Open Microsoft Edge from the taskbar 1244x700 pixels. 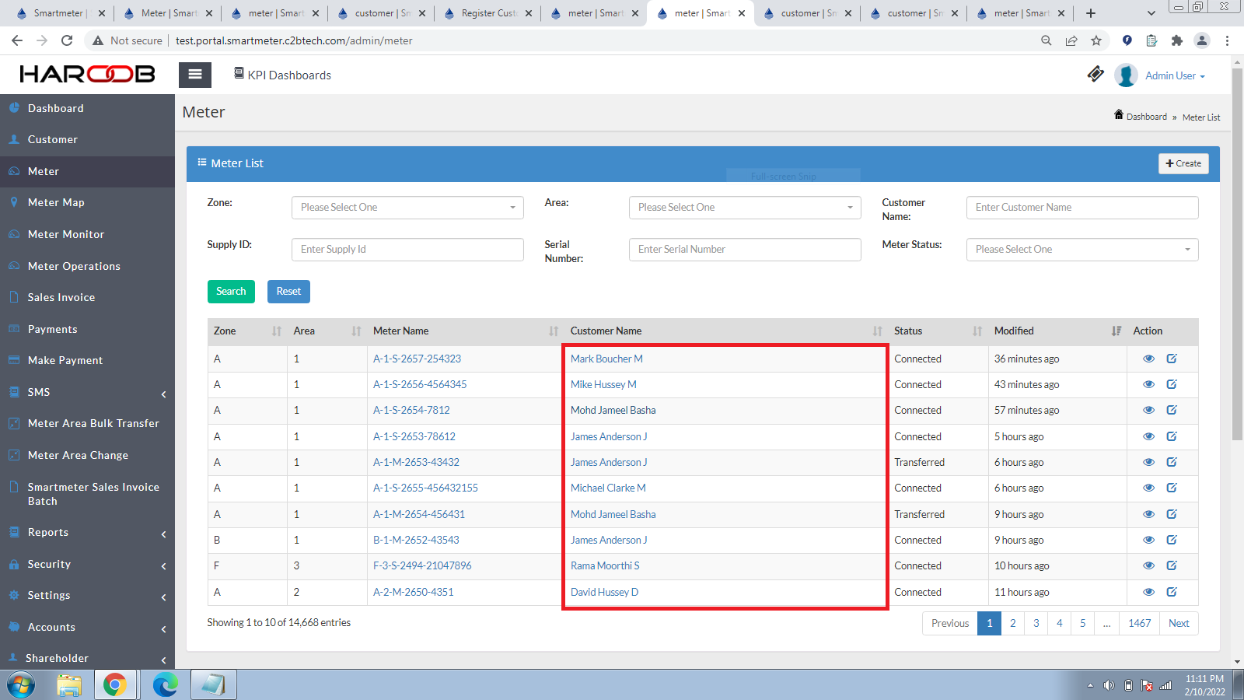[x=165, y=685]
